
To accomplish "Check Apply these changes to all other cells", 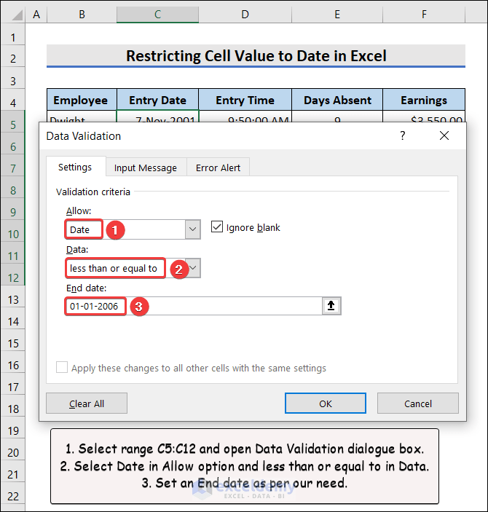I will coord(62,367).
